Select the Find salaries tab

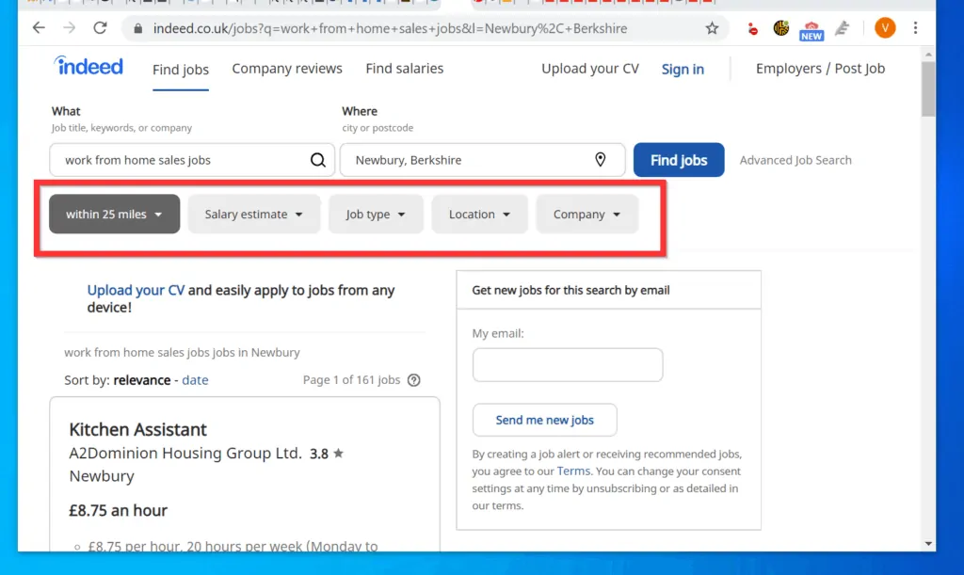tap(404, 68)
